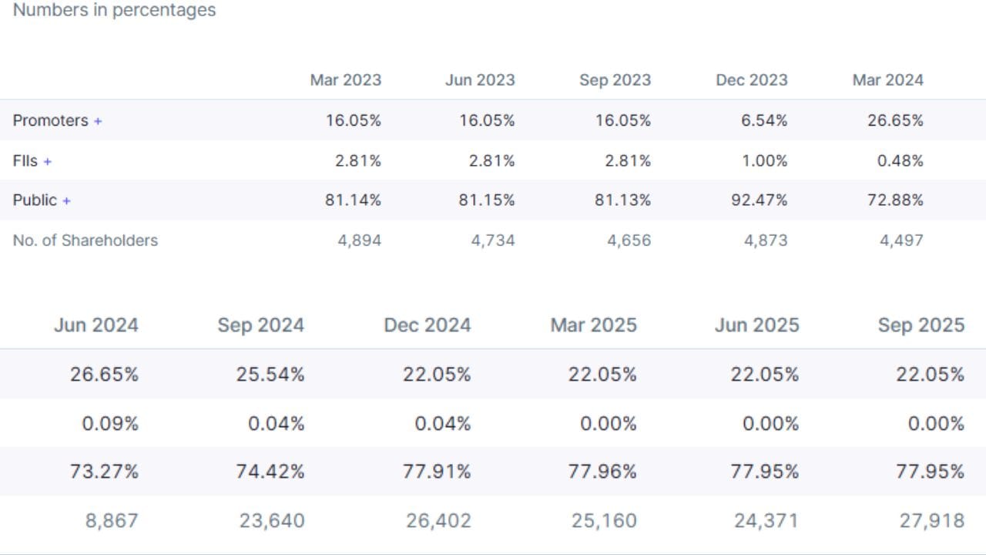Select Promoters 26.65% value under Mar 2024
Viewport: 986px width, 555px height.
click(895, 120)
